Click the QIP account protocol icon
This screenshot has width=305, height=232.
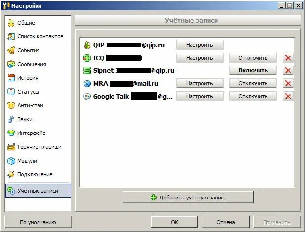point(87,45)
